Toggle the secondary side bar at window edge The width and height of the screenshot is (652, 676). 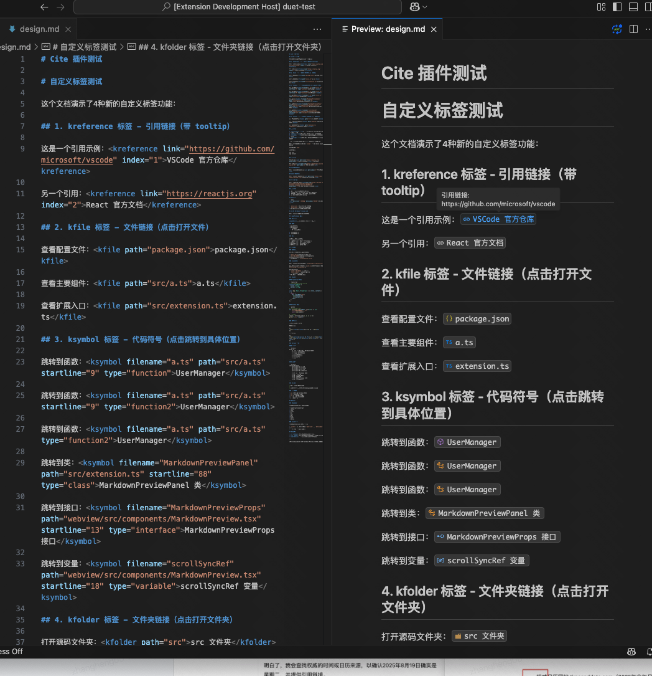648,7
